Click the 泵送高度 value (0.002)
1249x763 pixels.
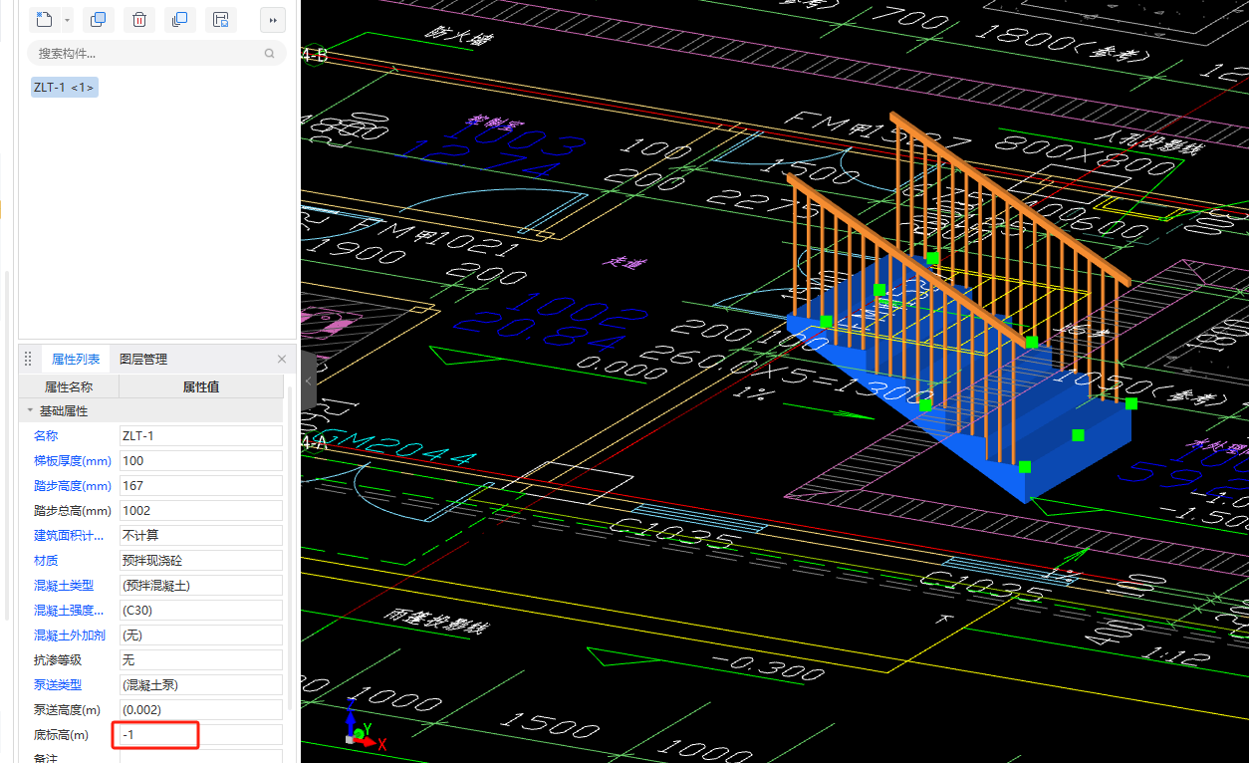coord(200,709)
